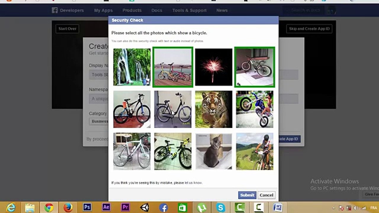The height and width of the screenshot is (213, 379).
Task: Launch Firefox from taskbar
Action: [68, 208]
